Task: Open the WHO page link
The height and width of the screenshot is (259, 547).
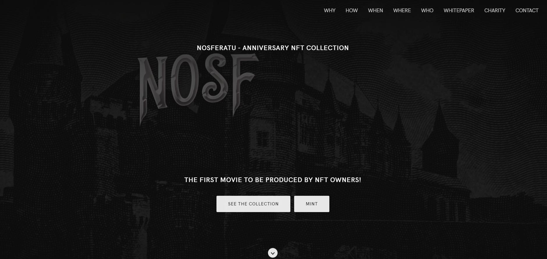Action: (427, 10)
